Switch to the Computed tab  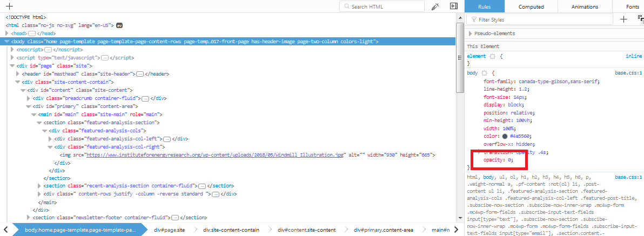pos(531,6)
